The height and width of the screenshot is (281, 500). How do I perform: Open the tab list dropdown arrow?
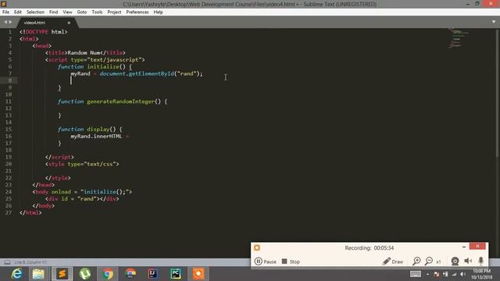click(493, 22)
